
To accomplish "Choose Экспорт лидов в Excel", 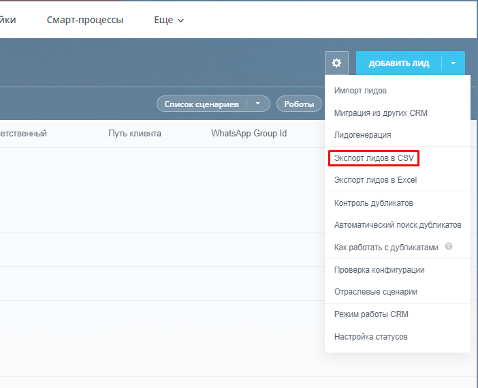I will point(375,180).
